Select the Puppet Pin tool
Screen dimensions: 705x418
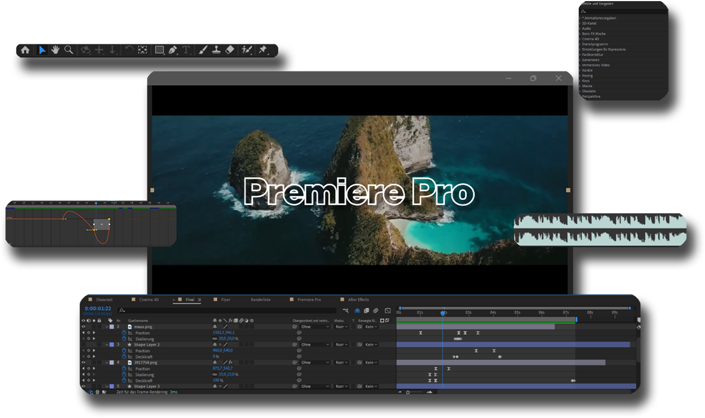tap(263, 50)
